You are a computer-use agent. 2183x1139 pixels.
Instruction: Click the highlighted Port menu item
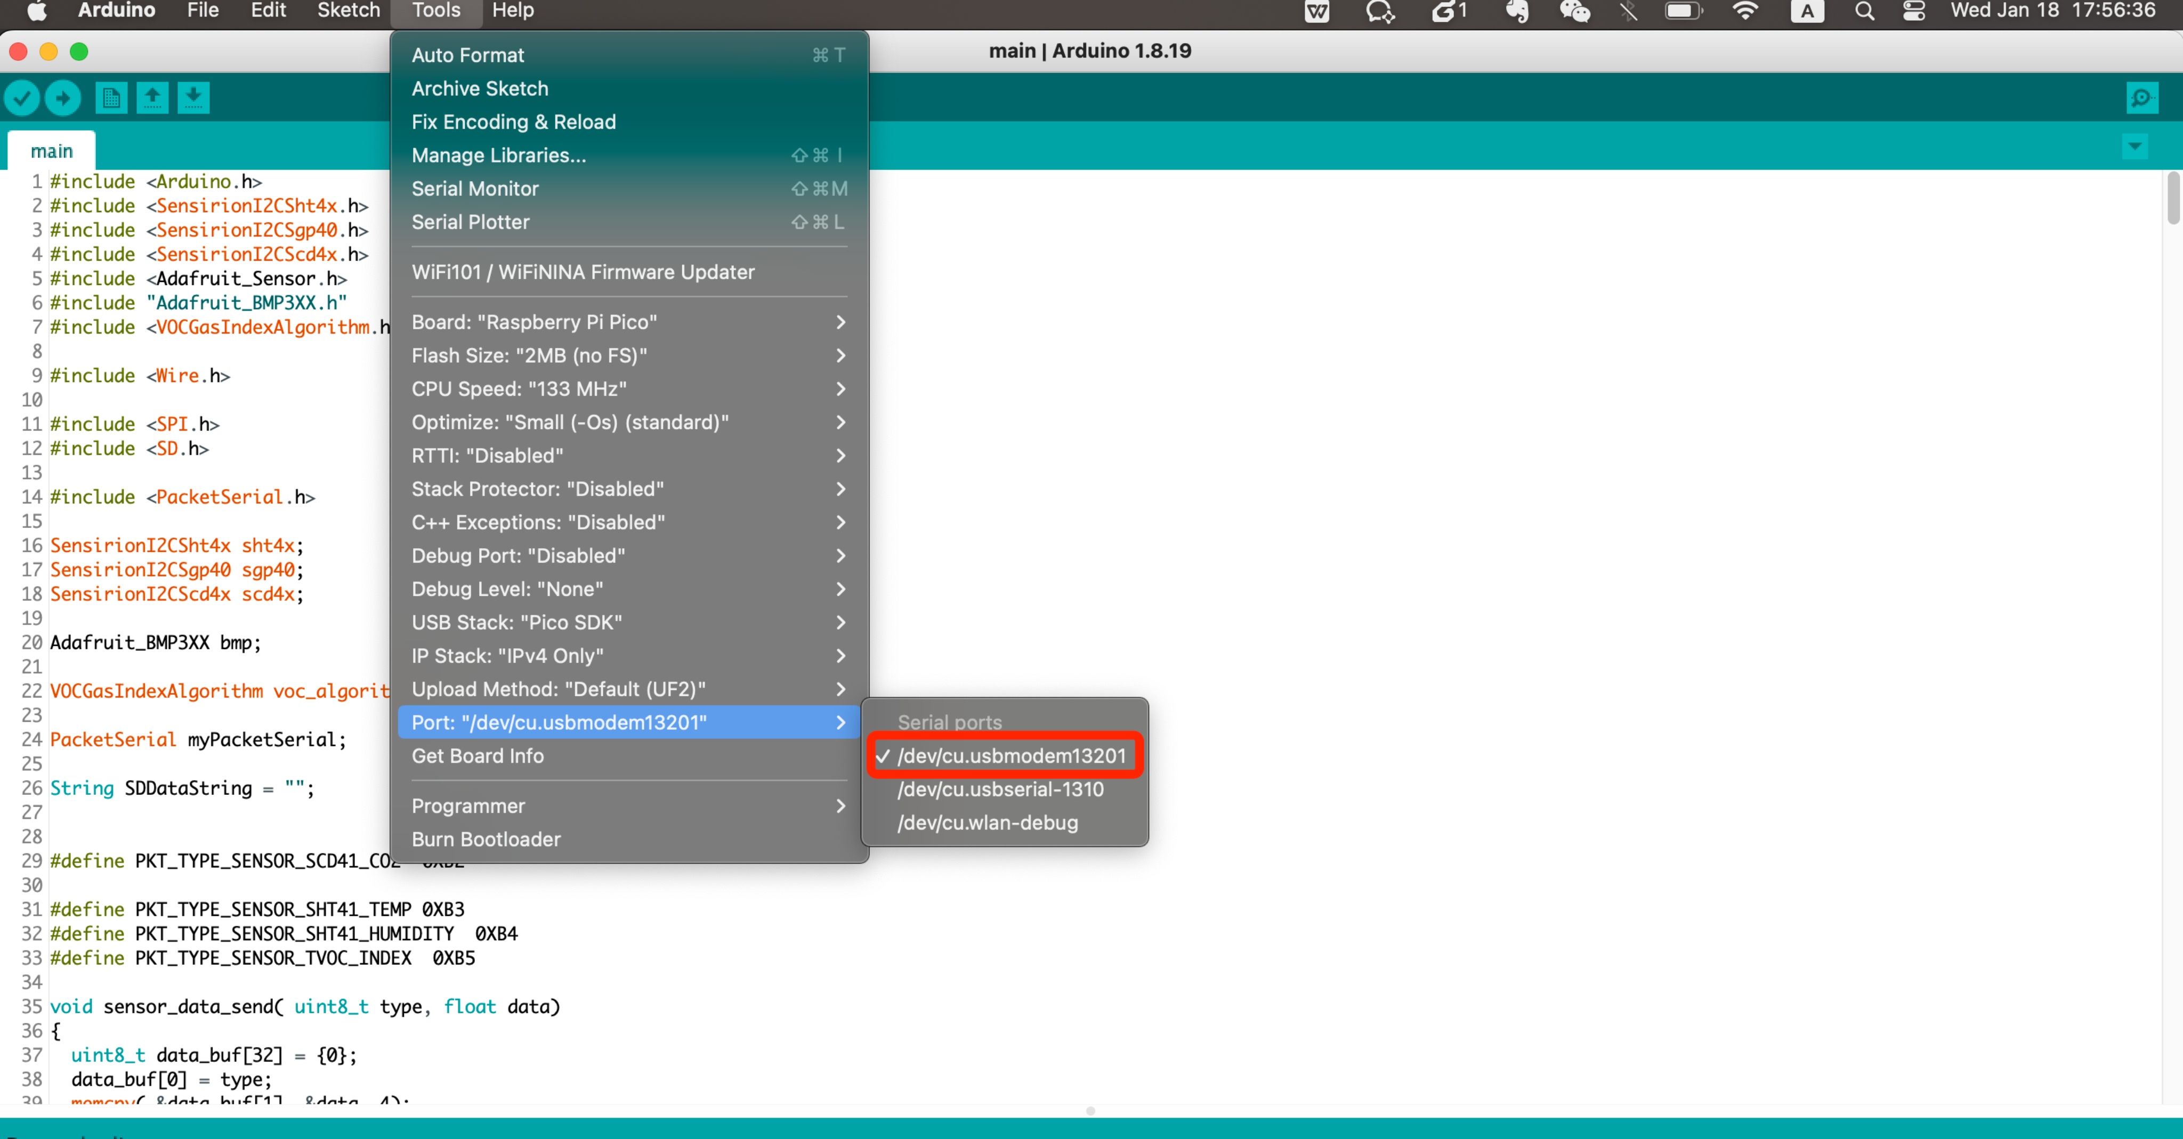point(629,722)
